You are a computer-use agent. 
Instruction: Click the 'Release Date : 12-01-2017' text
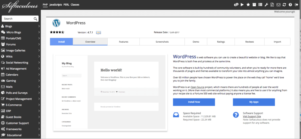(x=167, y=32)
